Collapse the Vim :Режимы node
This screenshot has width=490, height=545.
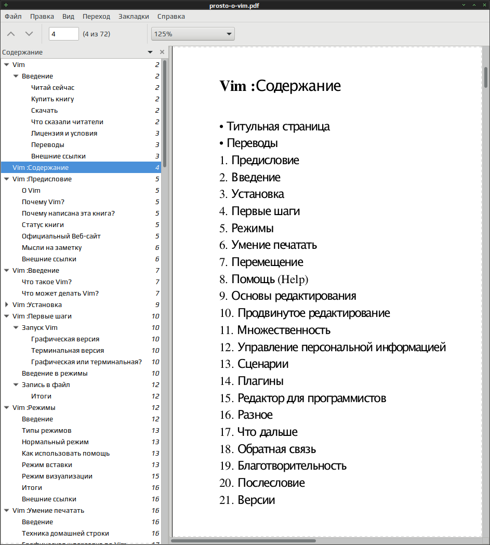pos(7,407)
